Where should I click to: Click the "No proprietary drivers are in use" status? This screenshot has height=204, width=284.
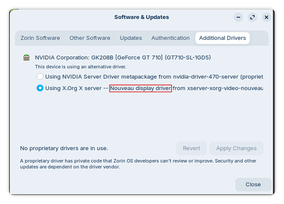(64, 148)
